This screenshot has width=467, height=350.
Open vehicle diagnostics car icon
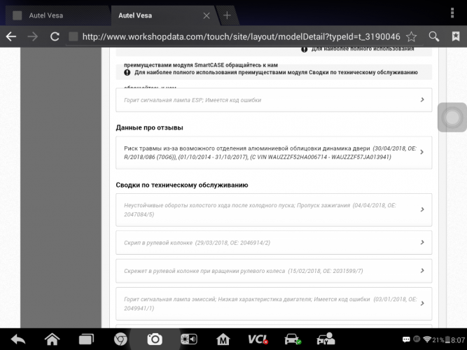coord(293,339)
